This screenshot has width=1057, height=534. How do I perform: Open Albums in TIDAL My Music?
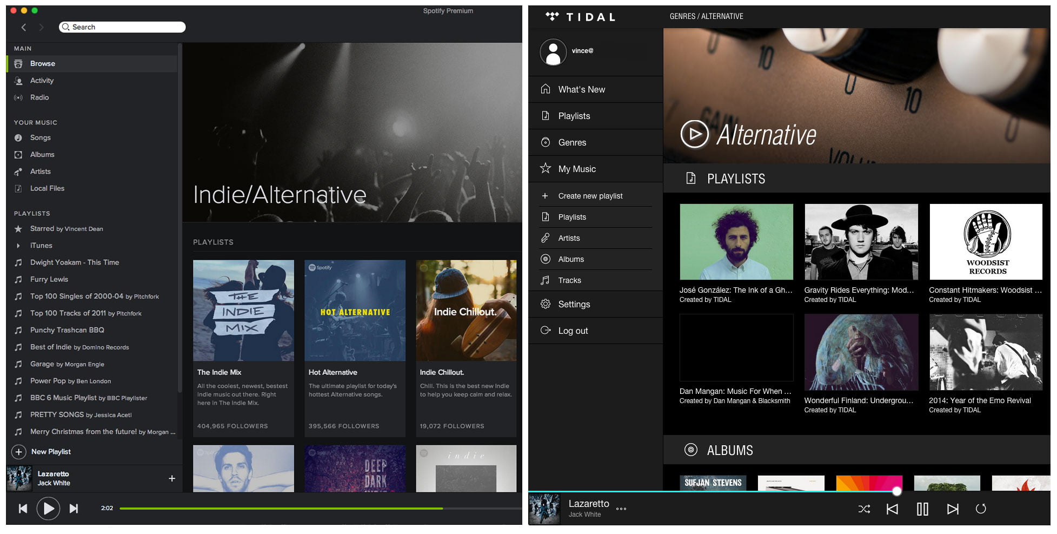point(595,259)
